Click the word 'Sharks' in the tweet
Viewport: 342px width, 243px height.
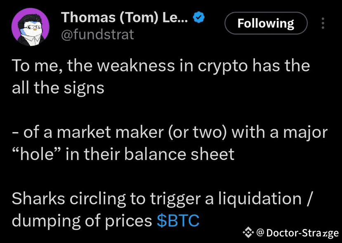38,198
